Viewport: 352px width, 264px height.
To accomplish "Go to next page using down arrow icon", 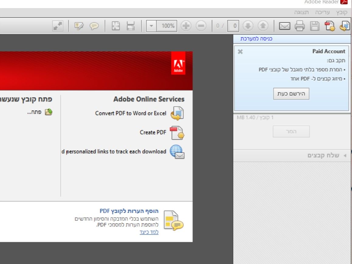I will (x=248, y=26).
